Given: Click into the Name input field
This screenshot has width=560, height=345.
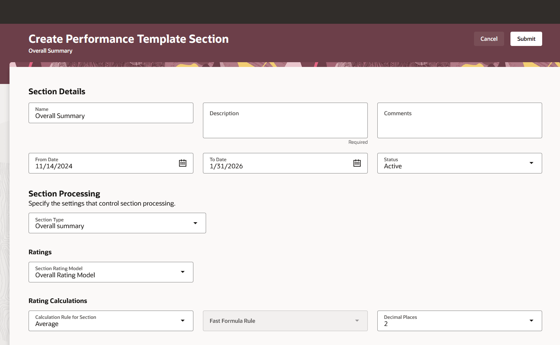Looking at the screenshot, I should tap(111, 116).
